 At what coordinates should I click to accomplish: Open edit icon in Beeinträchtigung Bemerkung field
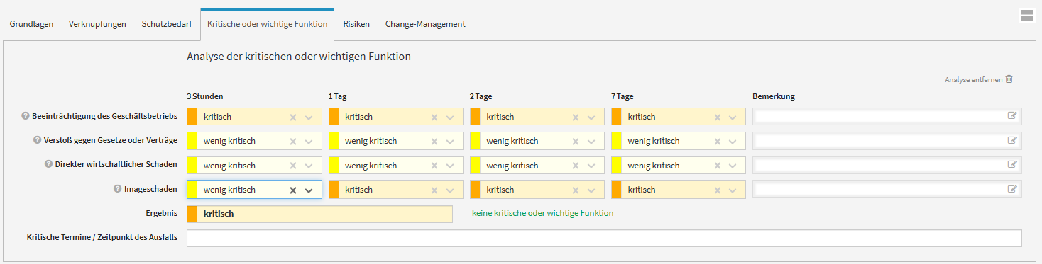click(x=1012, y=116)
